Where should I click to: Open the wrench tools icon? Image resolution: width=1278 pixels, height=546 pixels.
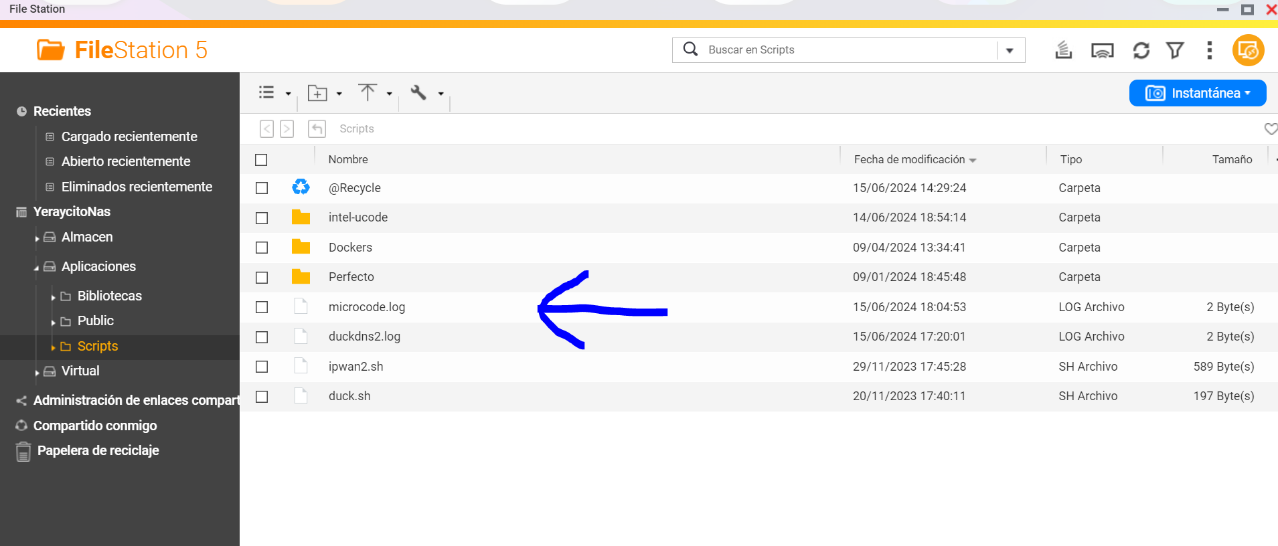[418, 92]
